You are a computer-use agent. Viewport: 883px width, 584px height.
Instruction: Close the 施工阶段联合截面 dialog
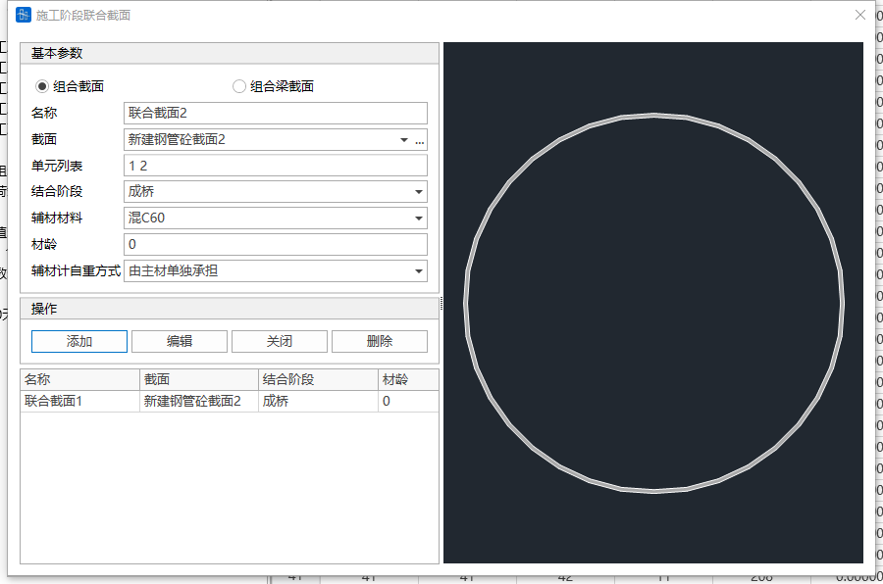coord(859,16)
